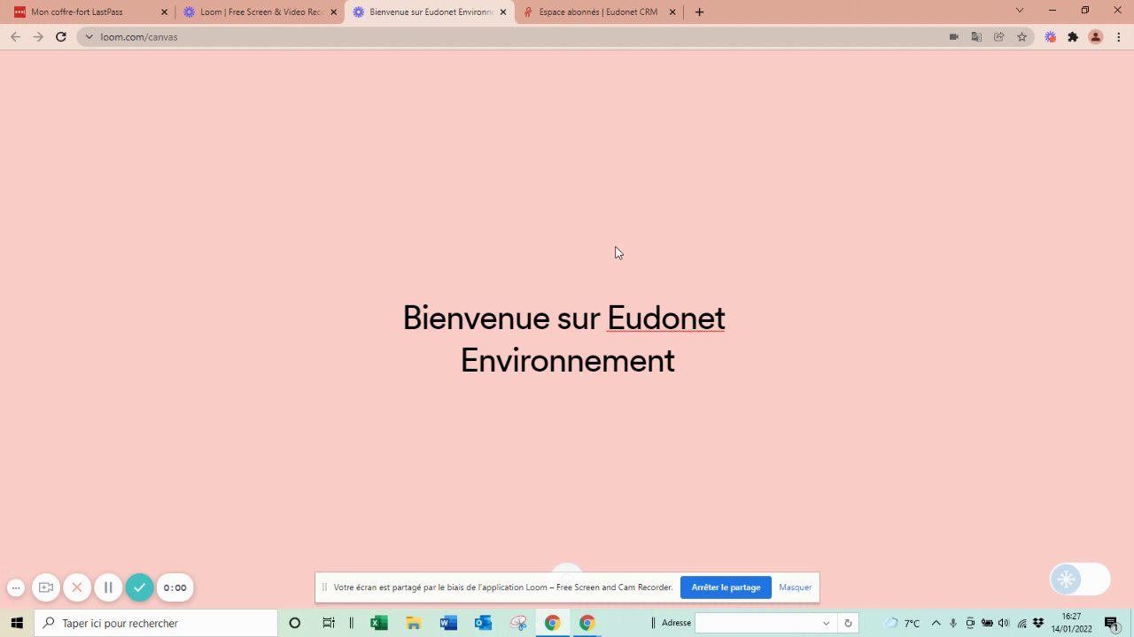Click 'Arrêter le partage' button
1134x637 pixels.
726,587
